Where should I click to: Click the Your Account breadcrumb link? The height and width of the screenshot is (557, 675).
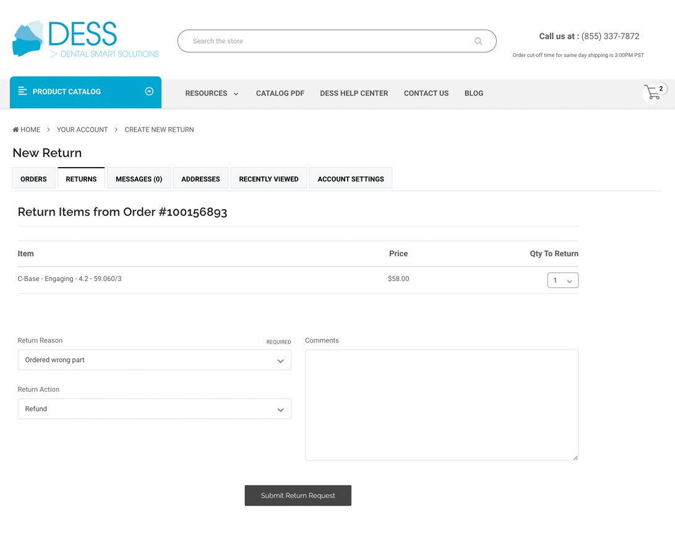[82, 129]
